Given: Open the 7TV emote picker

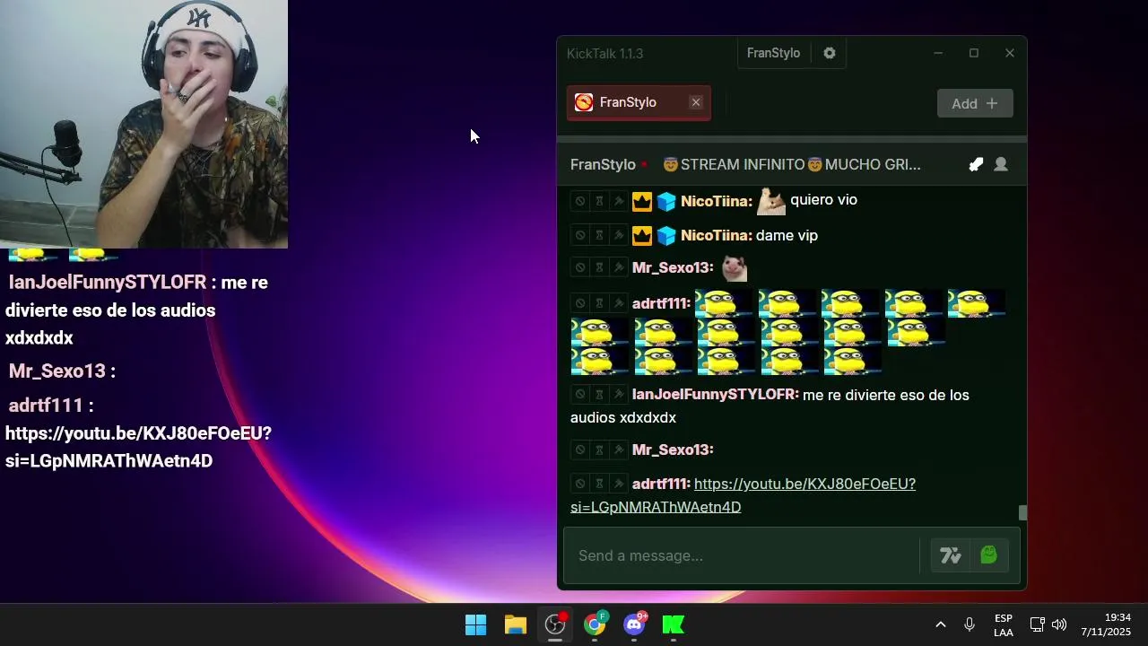Looking at the screenshot, I should (951, 555).
